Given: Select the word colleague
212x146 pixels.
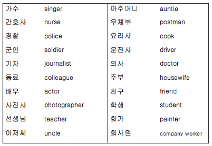Looking at the screenshot, I should (x=59, y=78).
